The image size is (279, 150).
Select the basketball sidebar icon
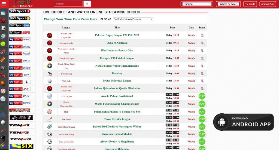pos(3,83)
